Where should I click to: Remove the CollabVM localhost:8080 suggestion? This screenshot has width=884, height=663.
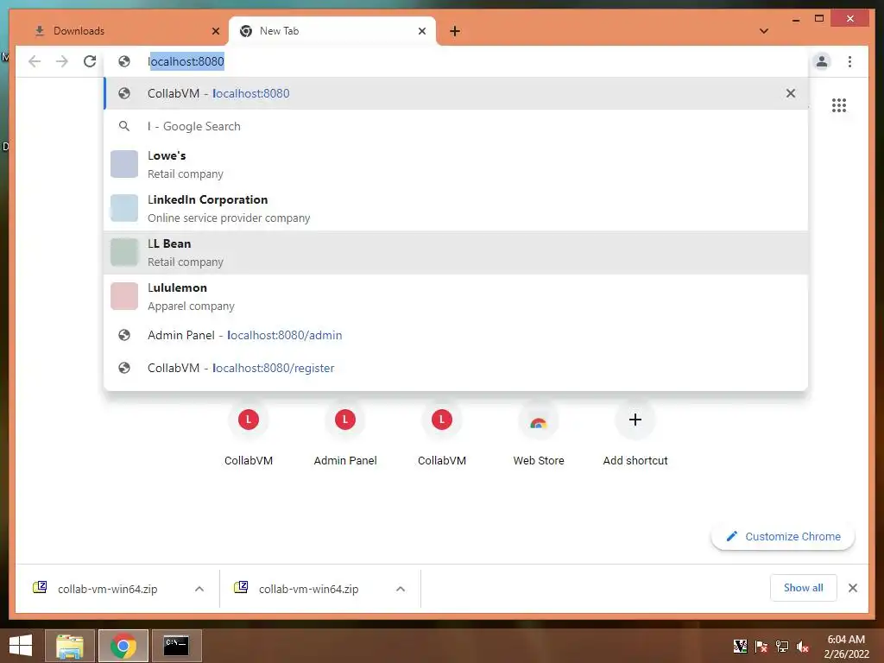pos(791,93)
